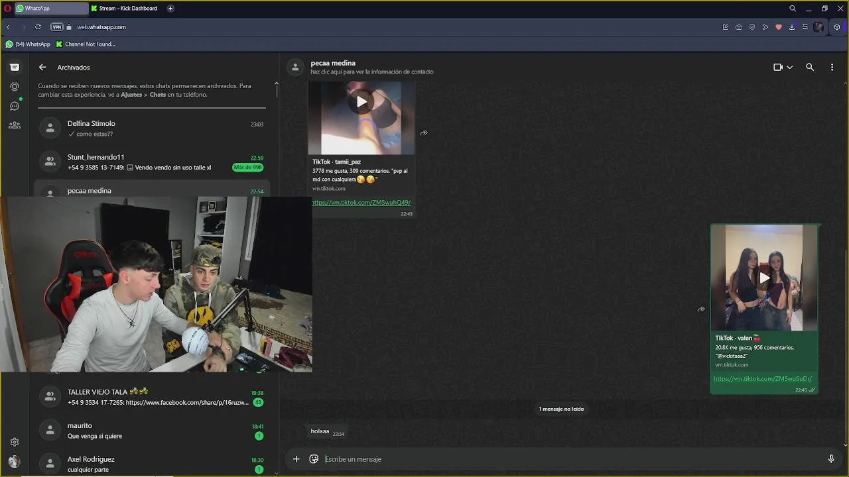Screen dimensions: 849x477
Task: Toggle the VPN badge in the address bar
Action: coord(57,27)
